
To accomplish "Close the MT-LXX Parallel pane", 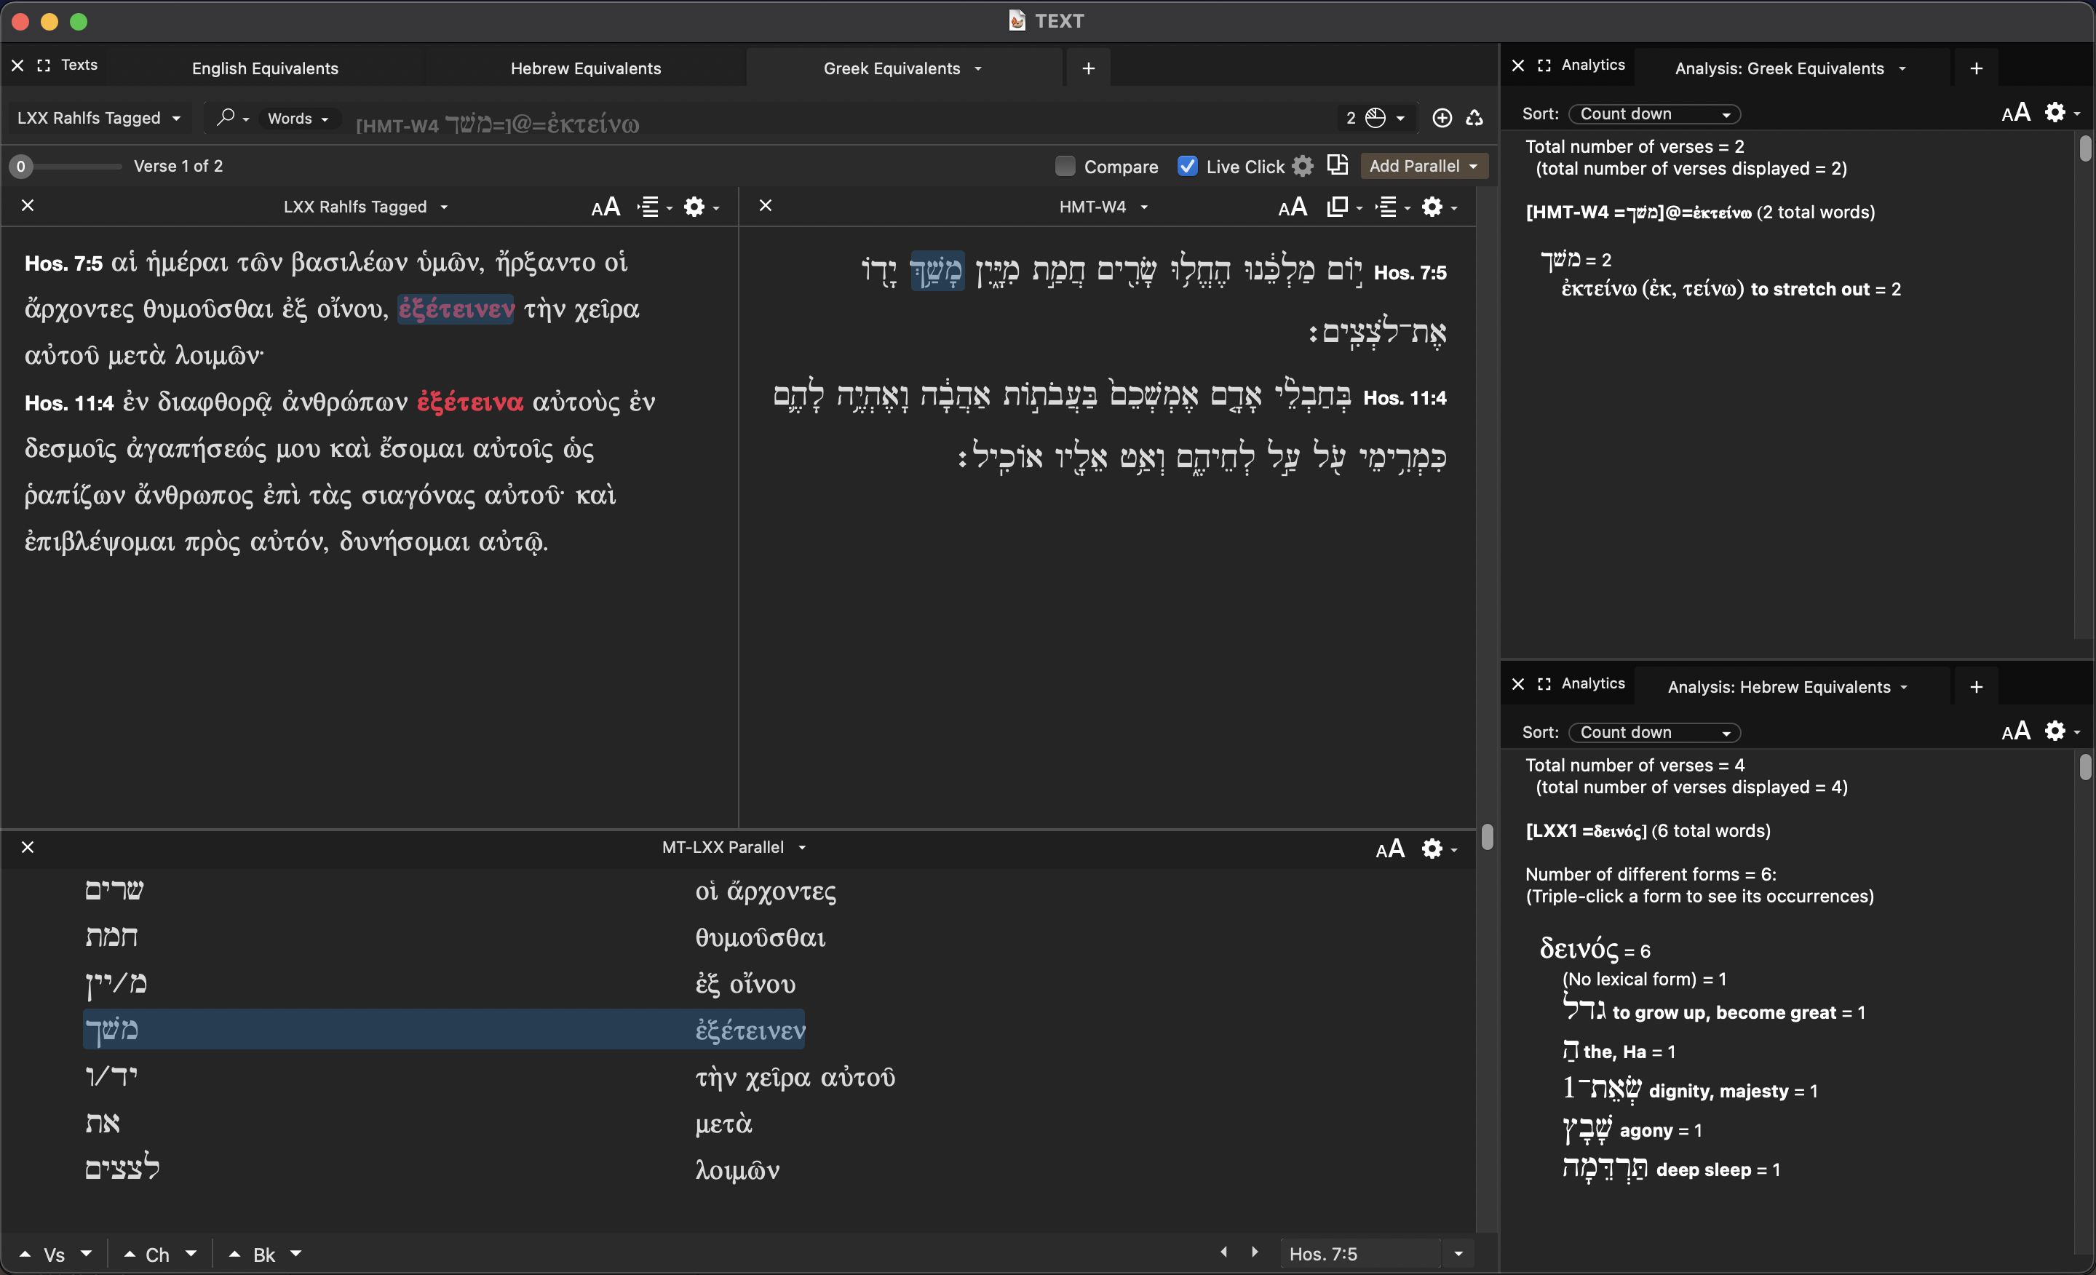I will (28, 847).
